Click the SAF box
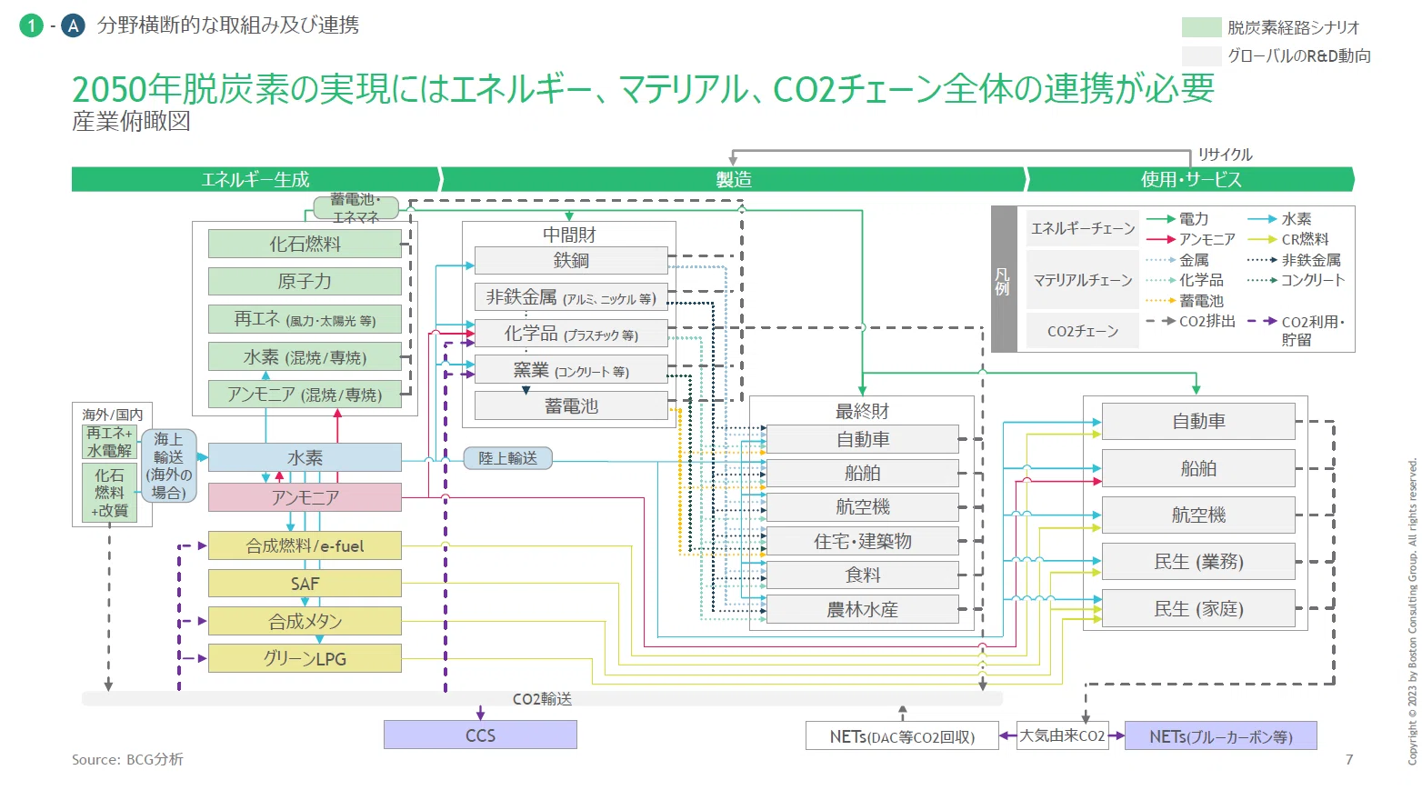 [305, 583]
